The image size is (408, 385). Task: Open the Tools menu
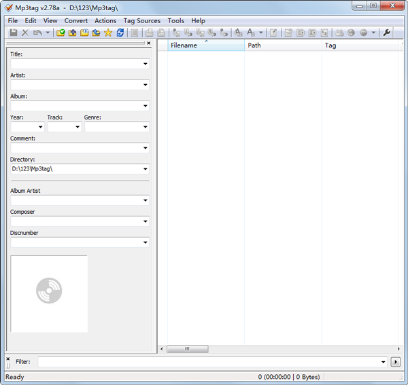pos(176,21)
